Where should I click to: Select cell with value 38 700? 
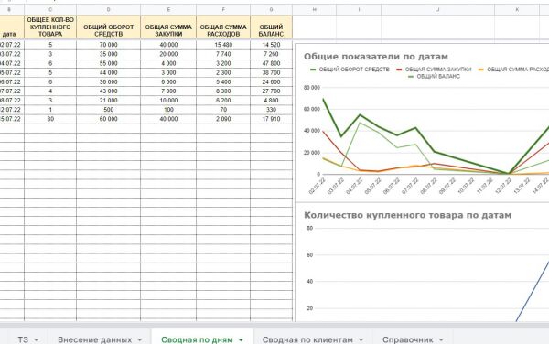pos(272,73)
